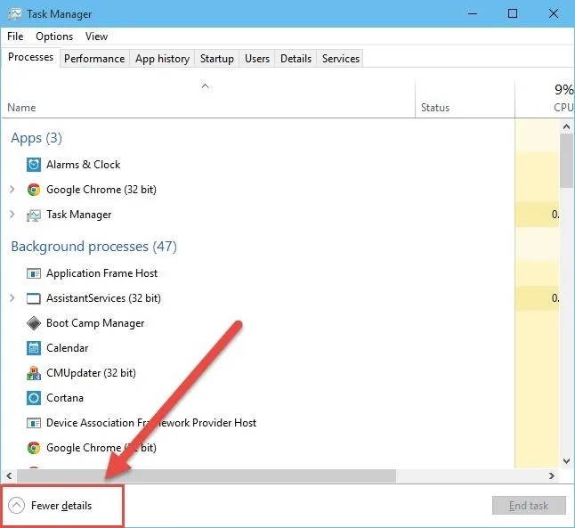Switch to the Processes tab
The height and width of the screenshot is (528, 575).
30,57
